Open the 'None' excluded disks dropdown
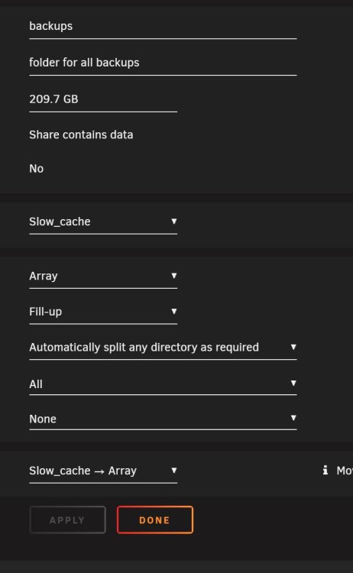Viewport: 353px width, 573px height. pos(163,419)
